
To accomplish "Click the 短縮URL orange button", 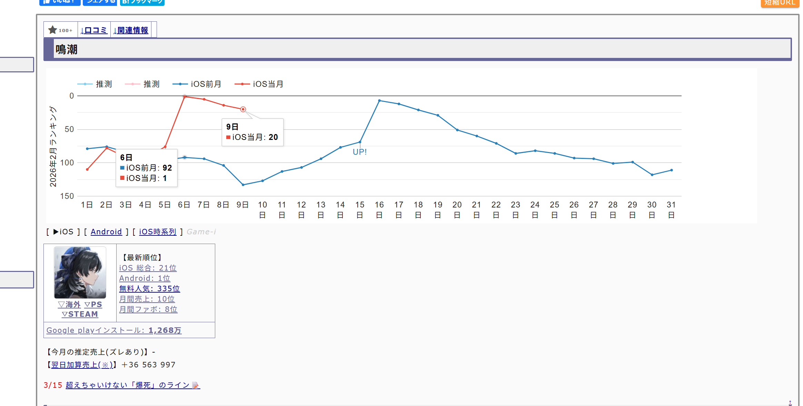I will (780, 3).
